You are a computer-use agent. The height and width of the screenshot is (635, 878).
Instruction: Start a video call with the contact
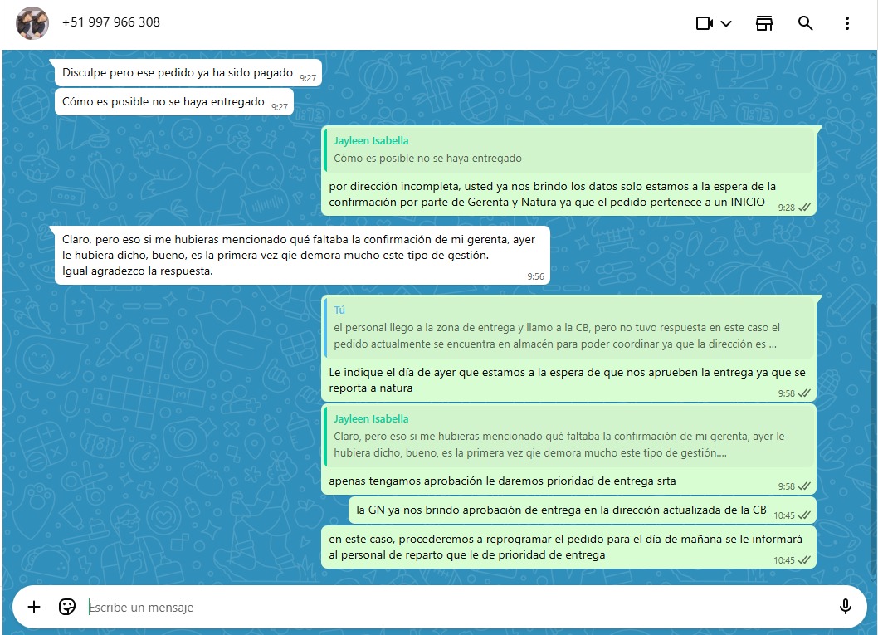click(705, 23)
